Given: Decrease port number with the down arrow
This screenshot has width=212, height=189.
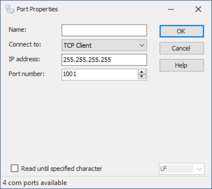Looking at the screenshot, I should click(x=142, y=77).
